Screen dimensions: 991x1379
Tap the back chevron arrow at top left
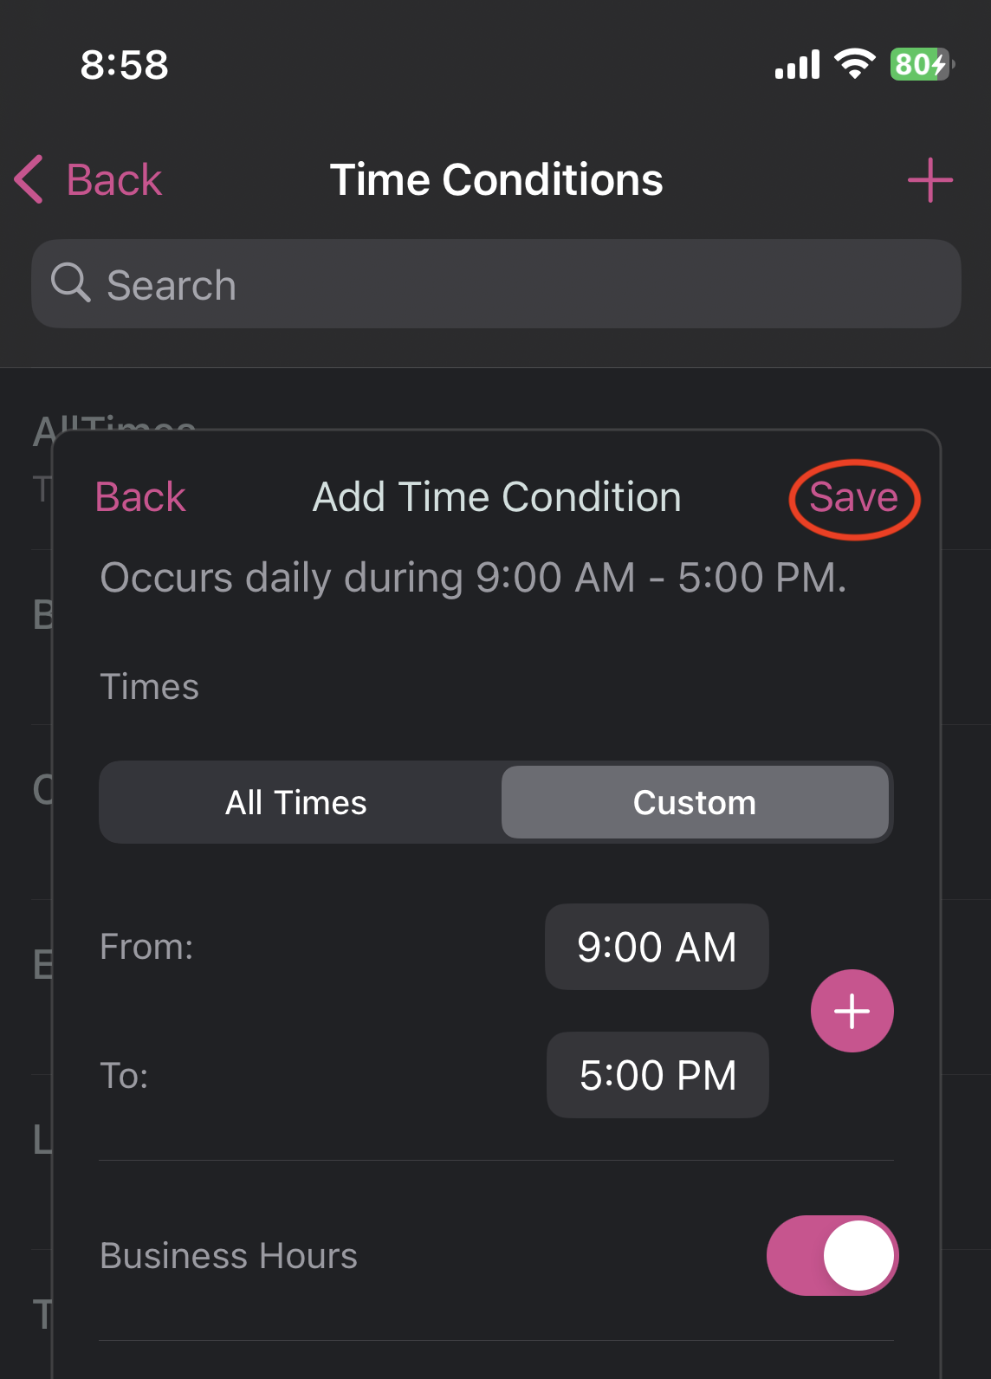(x=29, y=179)
